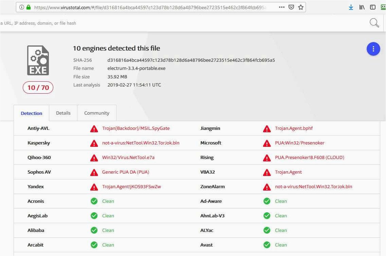Click file name electrum-3.3.4-portable.exe
Screen dimensions: 386x256
[136, 68]
